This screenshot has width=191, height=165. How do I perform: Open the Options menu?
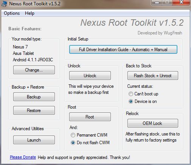(x=12, y=13)
